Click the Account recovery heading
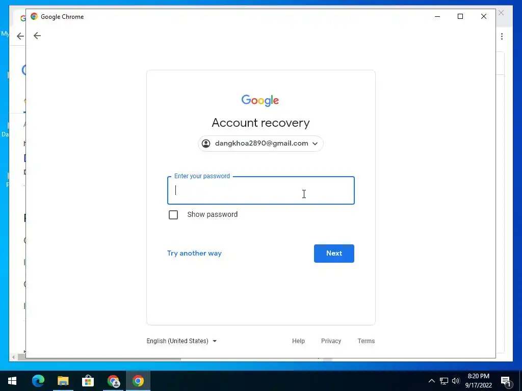The width and height of the screenshot is (522, 391). coord(260,123)
